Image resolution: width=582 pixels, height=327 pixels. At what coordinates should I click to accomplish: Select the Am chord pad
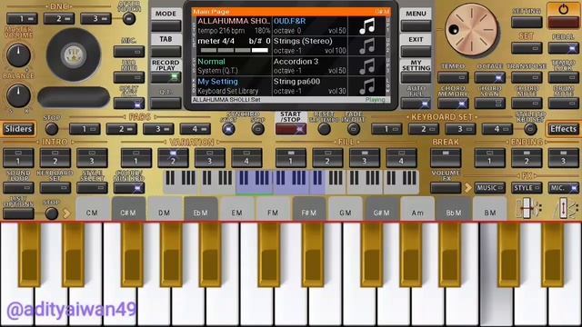417,209
